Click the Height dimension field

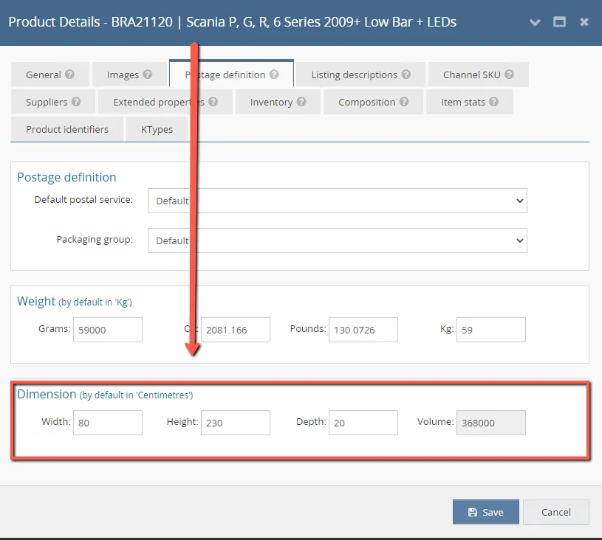236,423
